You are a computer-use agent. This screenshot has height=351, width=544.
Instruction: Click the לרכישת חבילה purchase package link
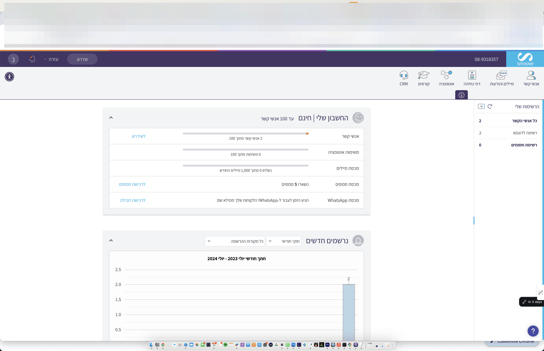tap(133, 200)
